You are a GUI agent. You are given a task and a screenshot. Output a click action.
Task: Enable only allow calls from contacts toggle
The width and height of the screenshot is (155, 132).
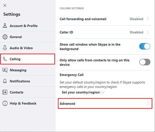[145, 62]
